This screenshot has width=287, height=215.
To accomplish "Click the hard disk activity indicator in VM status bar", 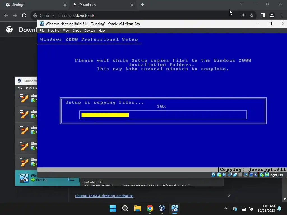I will click(213, 175).
